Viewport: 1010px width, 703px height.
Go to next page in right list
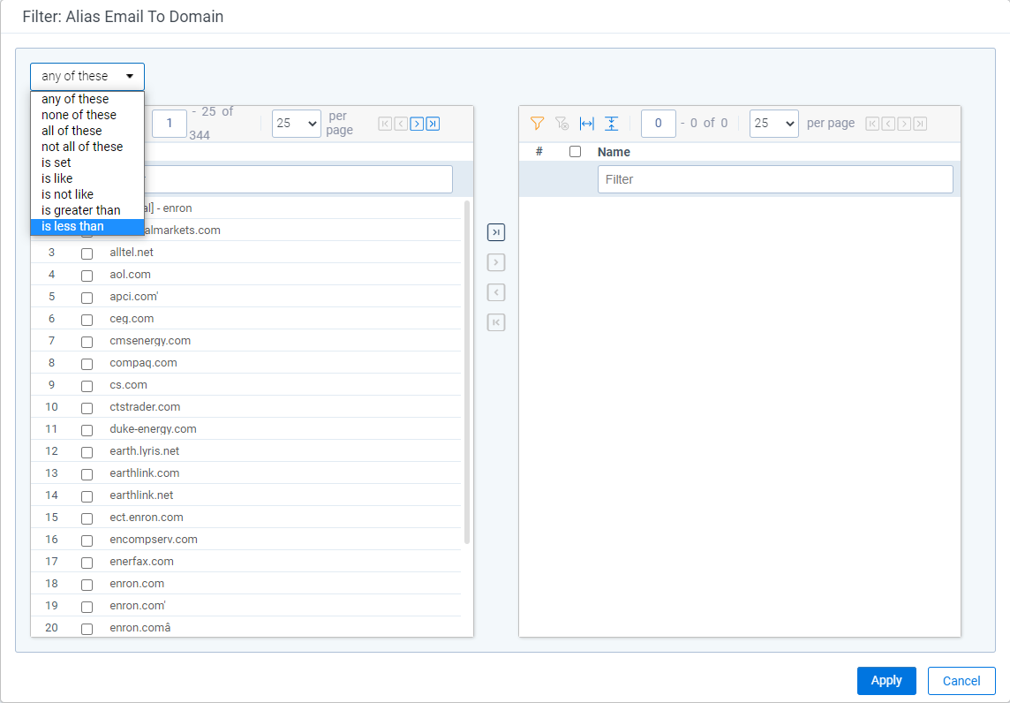[904, 124]
